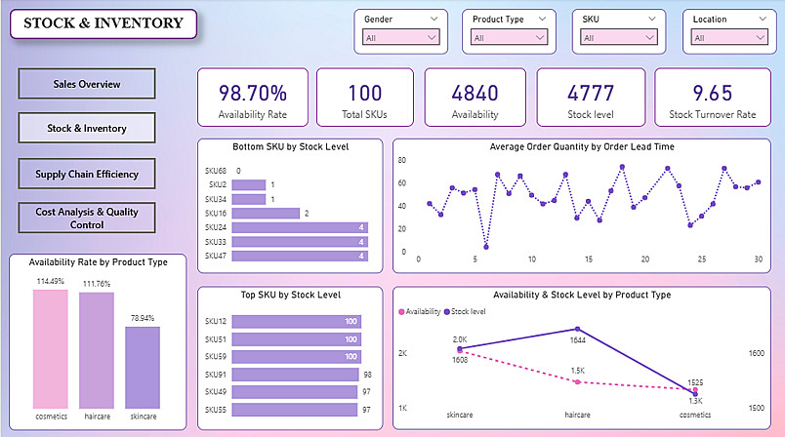Click the Availability Rate by Product Type title

point(98,262)
